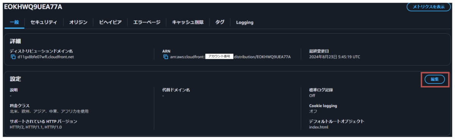Select the タグ tab
The height and width of the screenshot is (140, 455).
(220, 22)
